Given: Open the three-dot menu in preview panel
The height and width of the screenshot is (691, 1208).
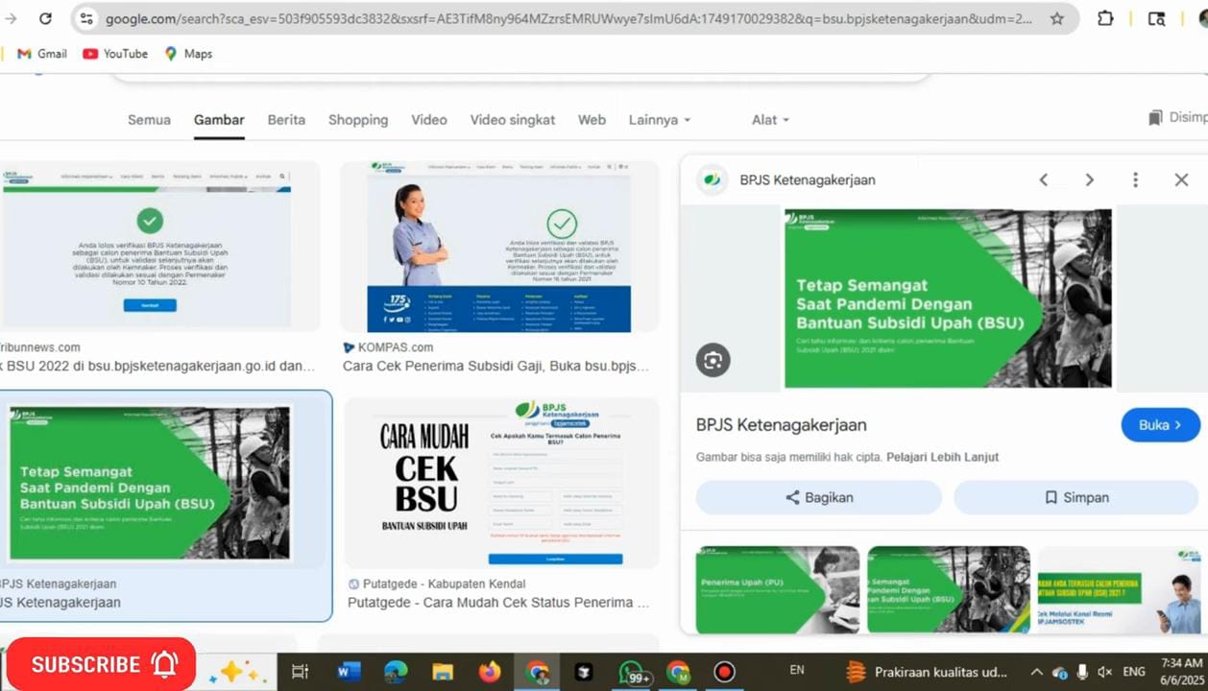Looking at the screenshot, I should click(x=1135, y=179).
